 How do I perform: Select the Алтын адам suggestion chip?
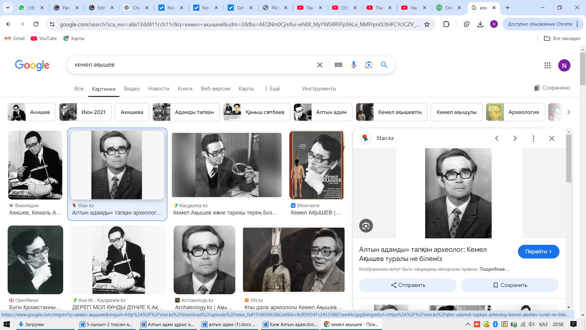pos(323,112)
